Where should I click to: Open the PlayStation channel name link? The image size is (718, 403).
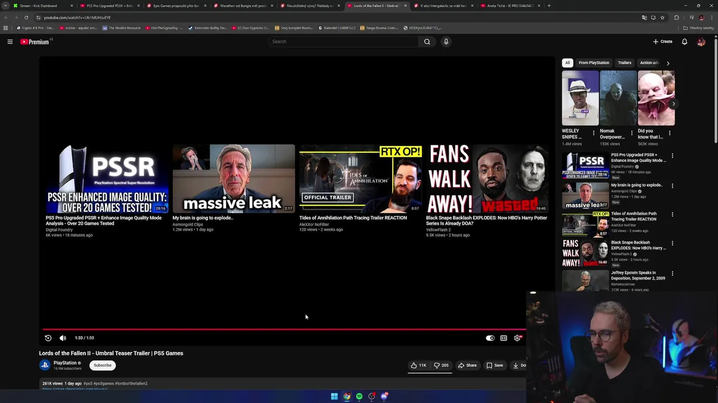click(x=65, y=363)
